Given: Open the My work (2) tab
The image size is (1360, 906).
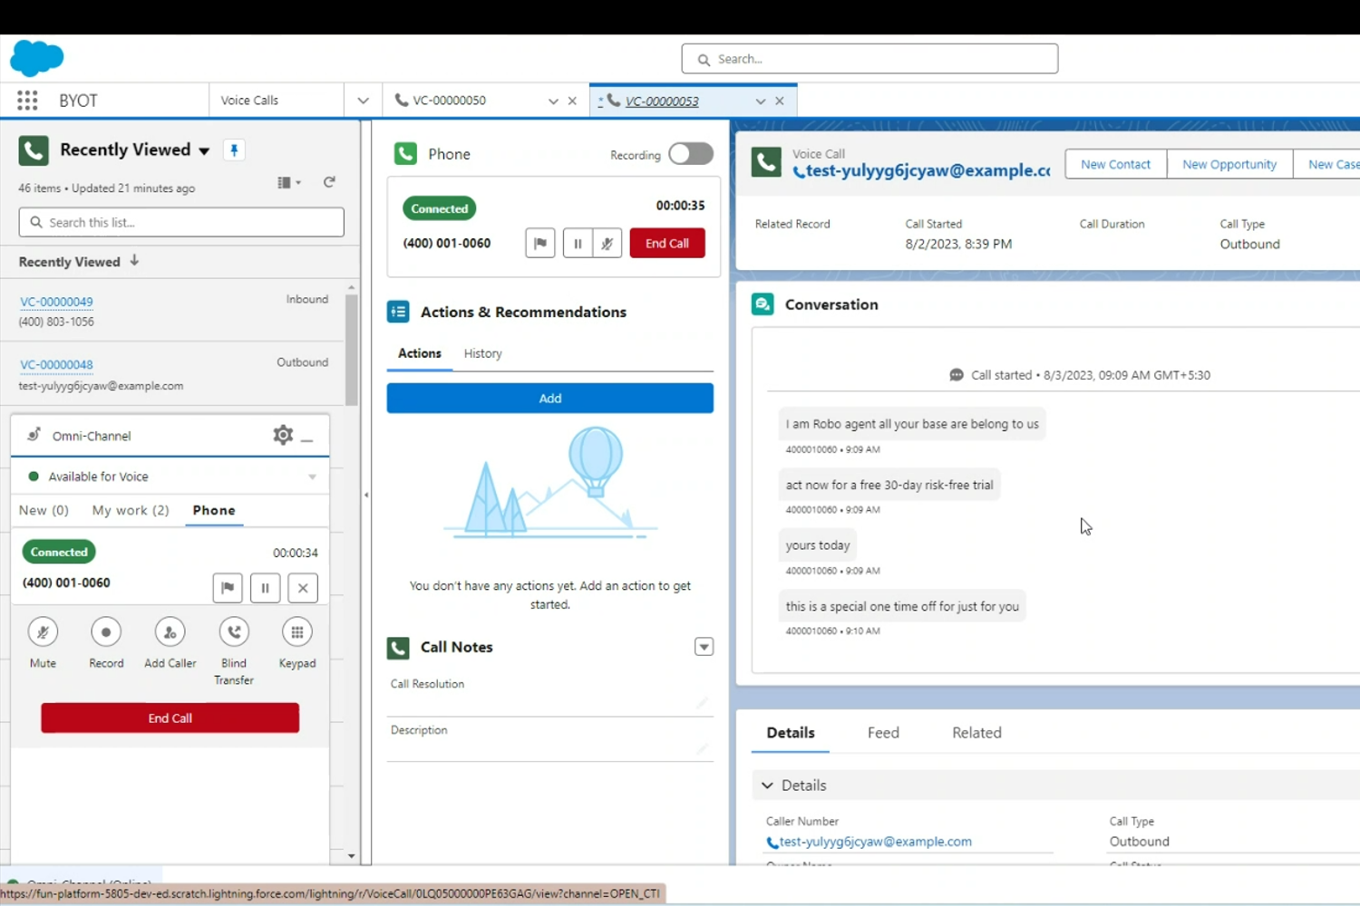Looking at the screenshot, I should (131, 510).
